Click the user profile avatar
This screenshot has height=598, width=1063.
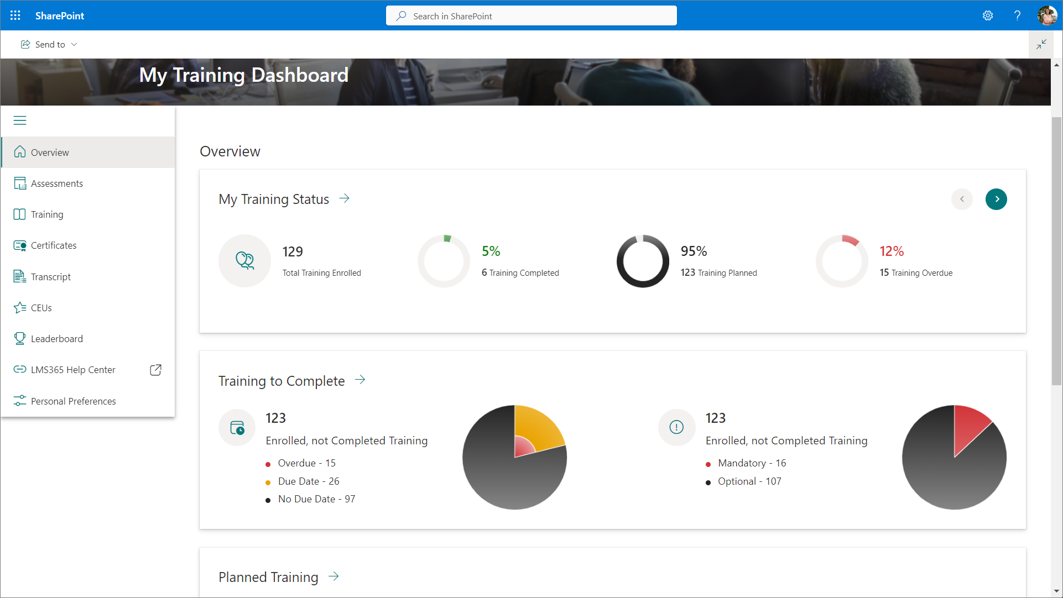pos(1047,15)
